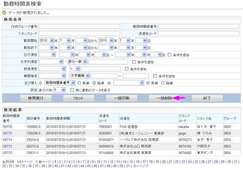Screen dimensions: 243x170
Task: Check 条件を追加 in the 日付項目 row
Action: click(x=170, y=55)
